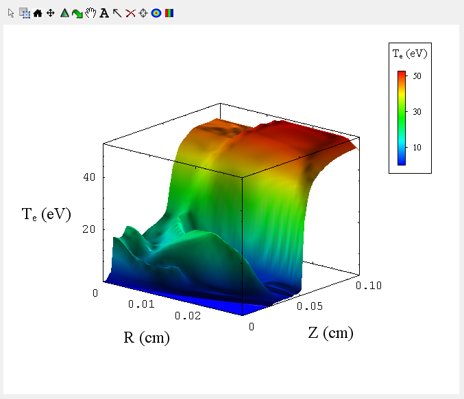Screen dimensions: 464x399
Task: Select the green curved arrow rotate tool
Action: click(x=77, y=13)
